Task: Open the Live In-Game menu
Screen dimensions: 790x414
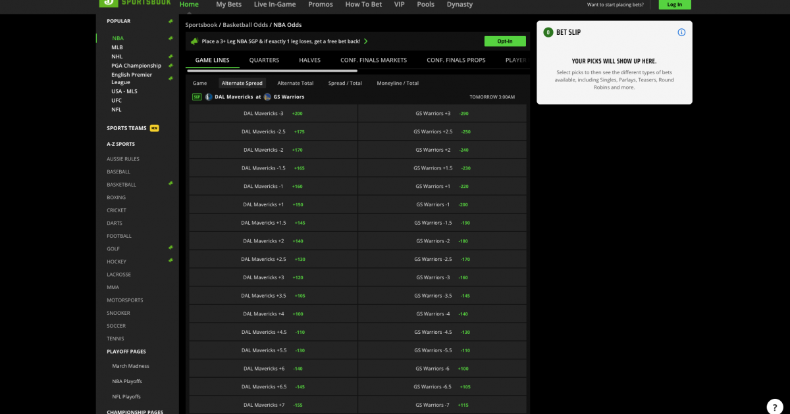Action: 274,4
